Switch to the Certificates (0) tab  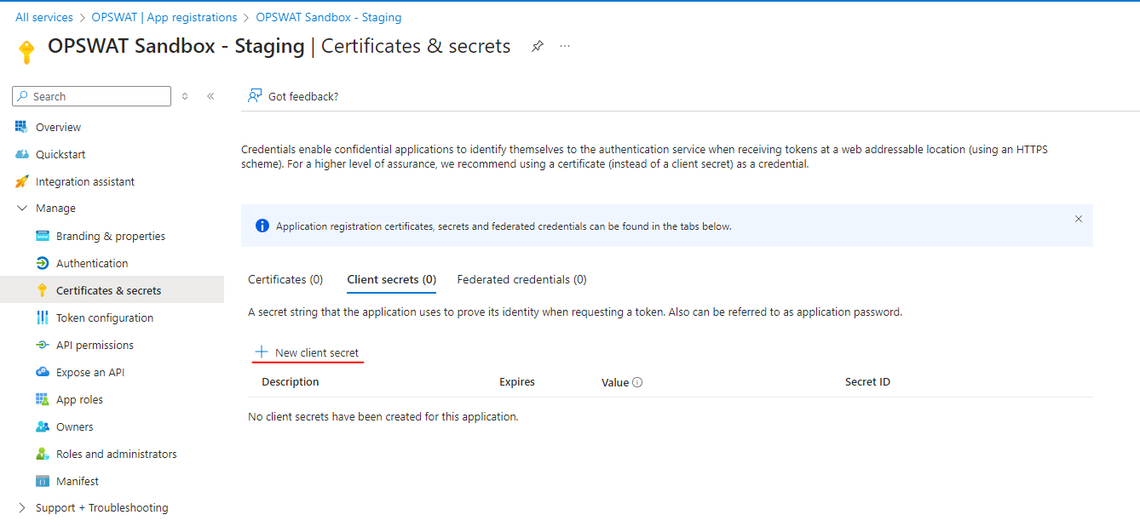285,279
